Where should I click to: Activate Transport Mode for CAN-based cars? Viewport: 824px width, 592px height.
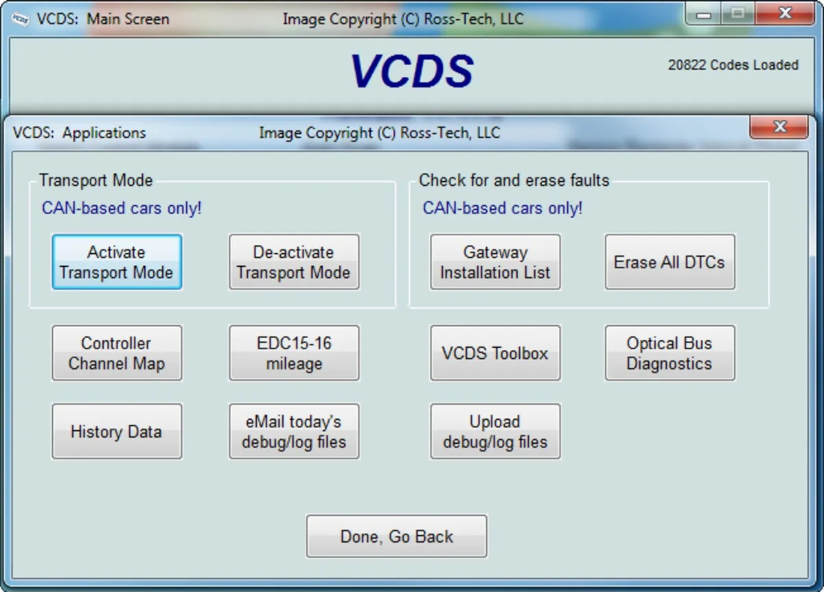point(116,262)
